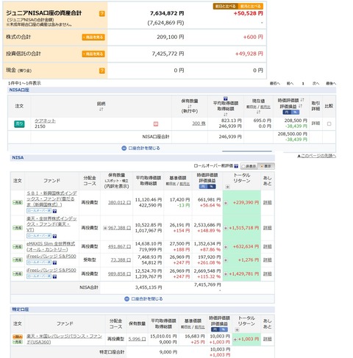Click 商品を見る button for 株式の合計
This screenshot has height=358, width=353.
[93, 37]
